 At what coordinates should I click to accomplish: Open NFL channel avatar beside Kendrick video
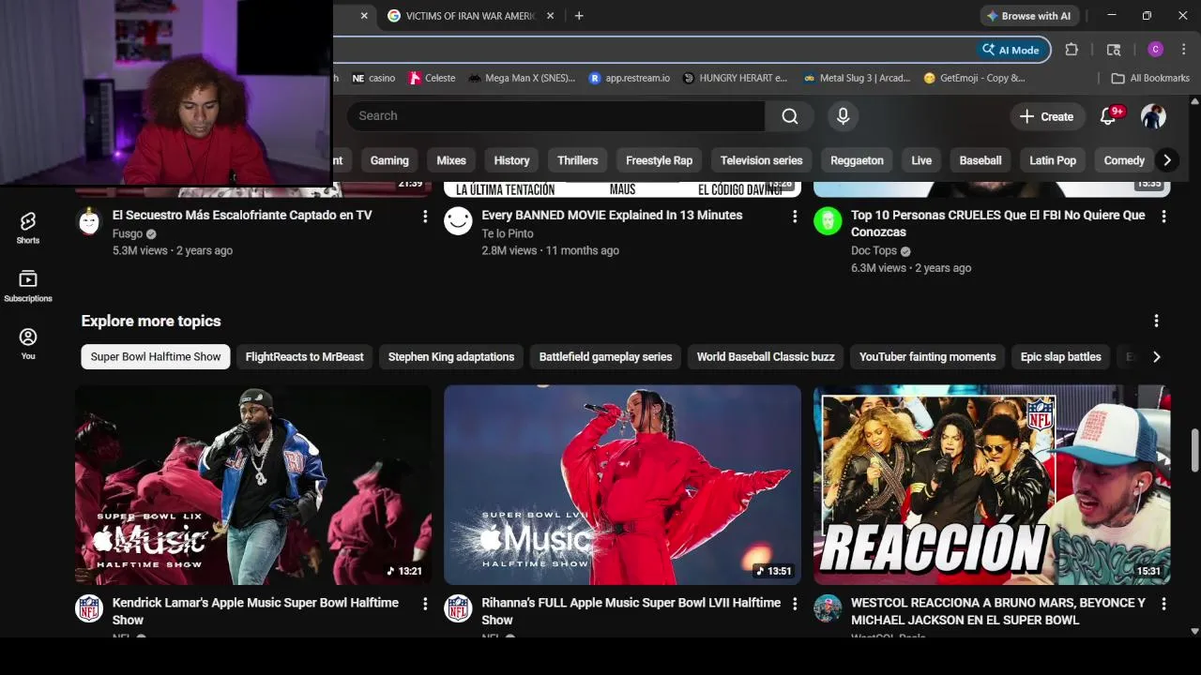89,608
